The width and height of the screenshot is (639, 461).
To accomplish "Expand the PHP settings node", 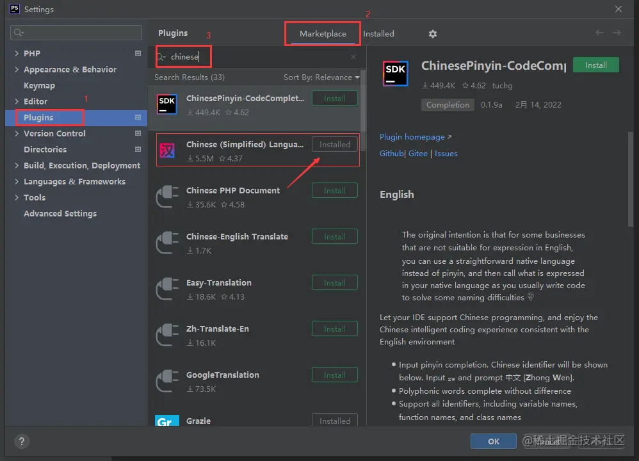I will pos(17,53).
